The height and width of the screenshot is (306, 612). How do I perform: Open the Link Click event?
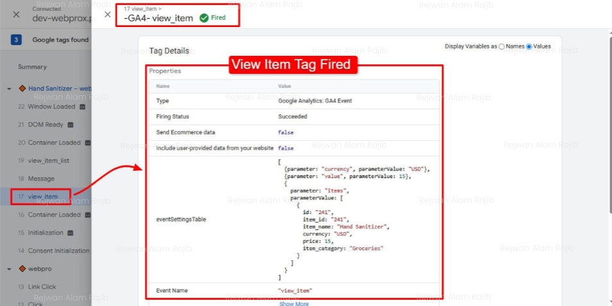[x=42, y=287]
